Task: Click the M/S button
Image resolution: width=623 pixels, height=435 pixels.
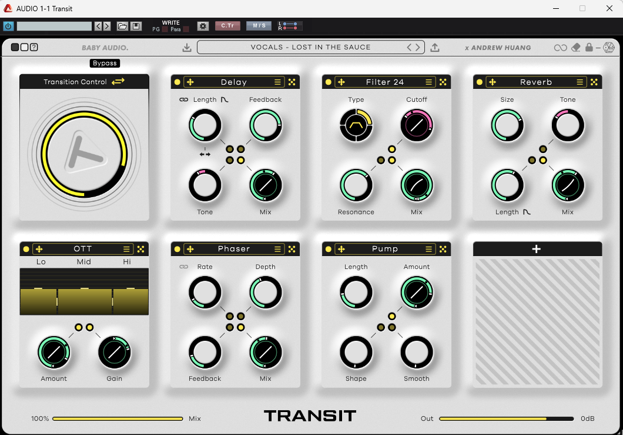Action: coord(259,26)
